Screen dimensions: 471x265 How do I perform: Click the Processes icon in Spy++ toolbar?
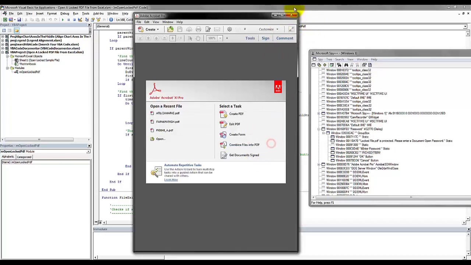pyautogui.click(x=319, y=65)
